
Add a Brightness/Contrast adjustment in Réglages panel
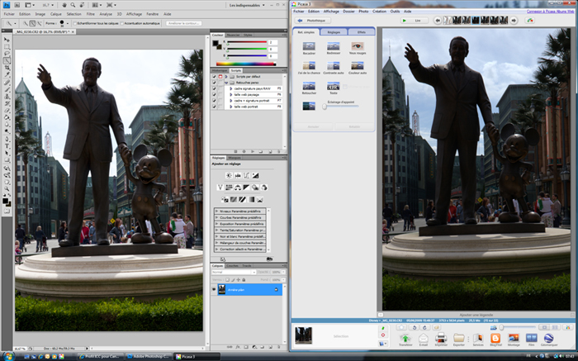[229, 175]
